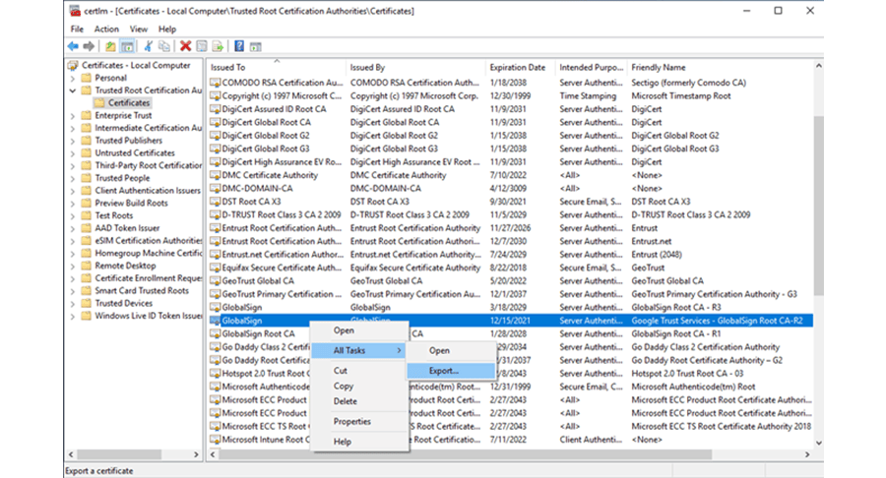
Task: Click the certificate list horizontal scrollbar thumb
Action: pos(465,454)
